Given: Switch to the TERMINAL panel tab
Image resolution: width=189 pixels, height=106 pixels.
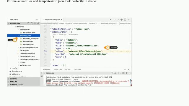Looking at the screenshot, I should click(x=47, y=69).
